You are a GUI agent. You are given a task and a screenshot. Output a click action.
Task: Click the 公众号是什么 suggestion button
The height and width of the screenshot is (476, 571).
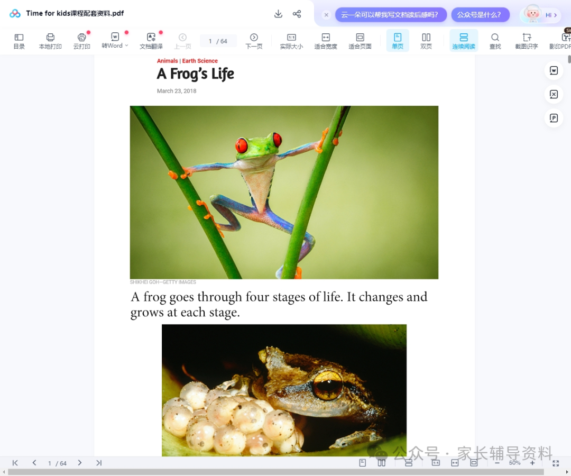(480, 15)
